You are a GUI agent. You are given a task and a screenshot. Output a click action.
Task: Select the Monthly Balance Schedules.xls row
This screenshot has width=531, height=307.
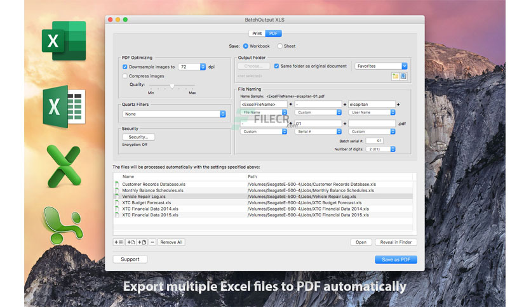click(x=264, y=190)
